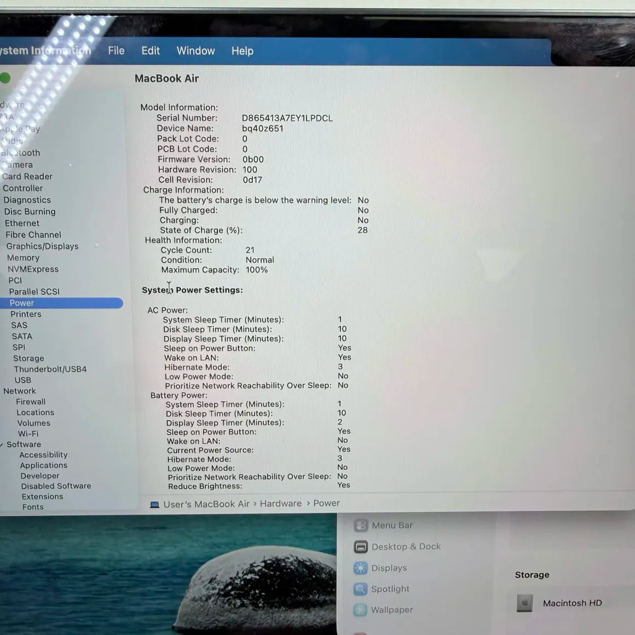The image size is (635, 635).
Task: Select Fonts under Software
Action: point(33,506)
